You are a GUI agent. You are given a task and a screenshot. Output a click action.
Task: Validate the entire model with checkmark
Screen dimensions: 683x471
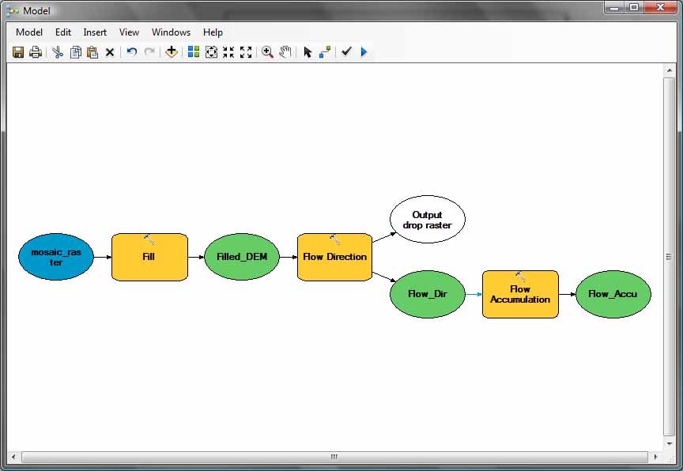click(346, 52)
